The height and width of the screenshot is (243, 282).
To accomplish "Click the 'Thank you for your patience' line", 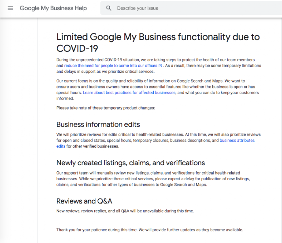I will point(149,230).
